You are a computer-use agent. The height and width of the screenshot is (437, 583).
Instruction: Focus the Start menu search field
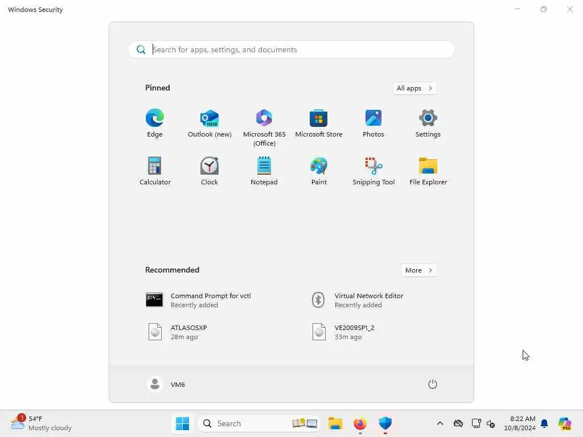[x=291, y=50]
